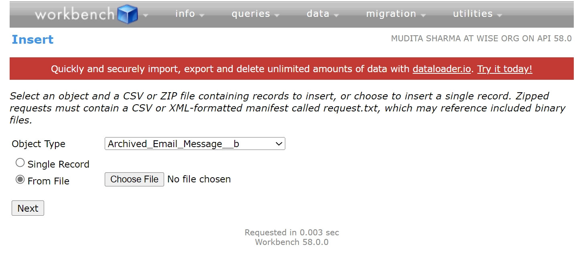
Task: Click the Single Record label text
Action: [58, 164]
